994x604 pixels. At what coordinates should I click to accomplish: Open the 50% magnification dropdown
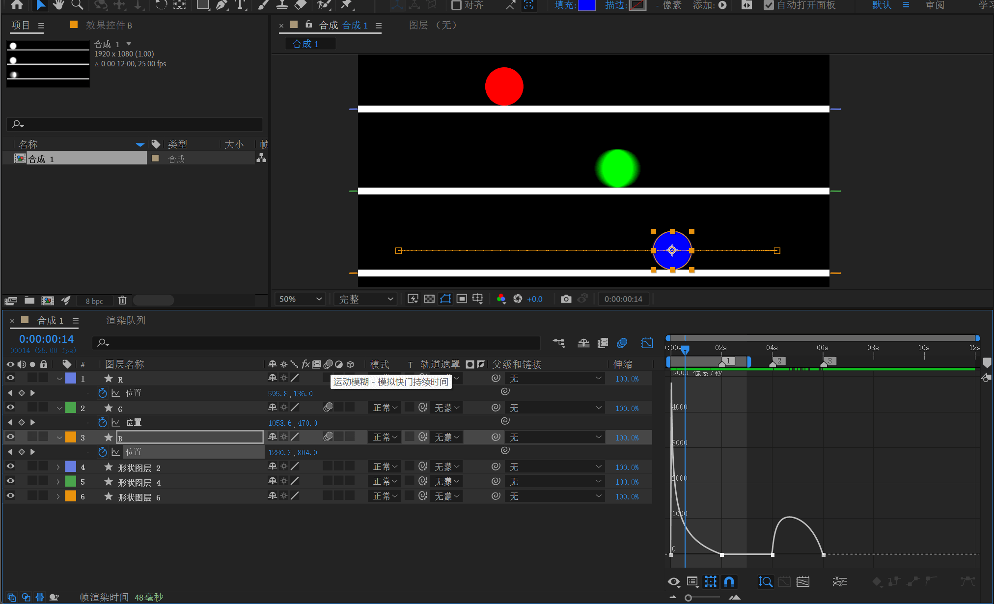click(300, 299)
